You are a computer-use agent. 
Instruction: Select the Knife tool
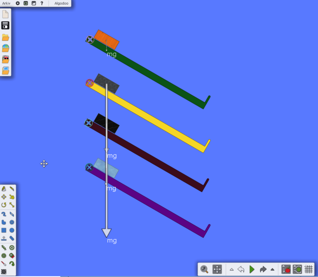point(12,189)
